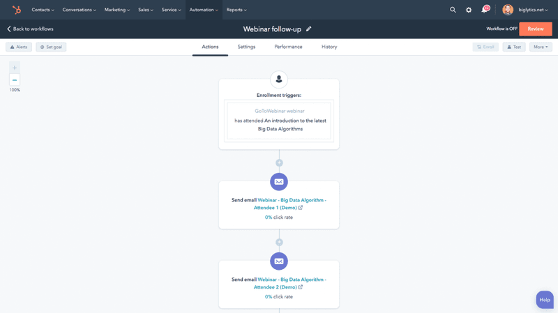558x313 pixels.
Task: Click plus connector between the email actions
Action: 279,243
